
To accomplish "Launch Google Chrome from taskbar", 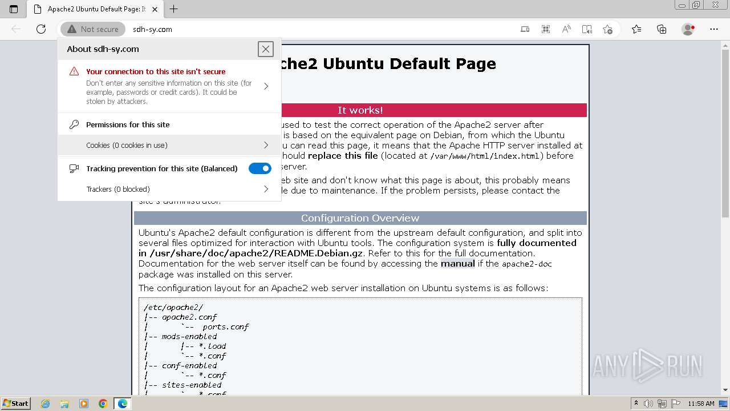I will pos(103,404).
